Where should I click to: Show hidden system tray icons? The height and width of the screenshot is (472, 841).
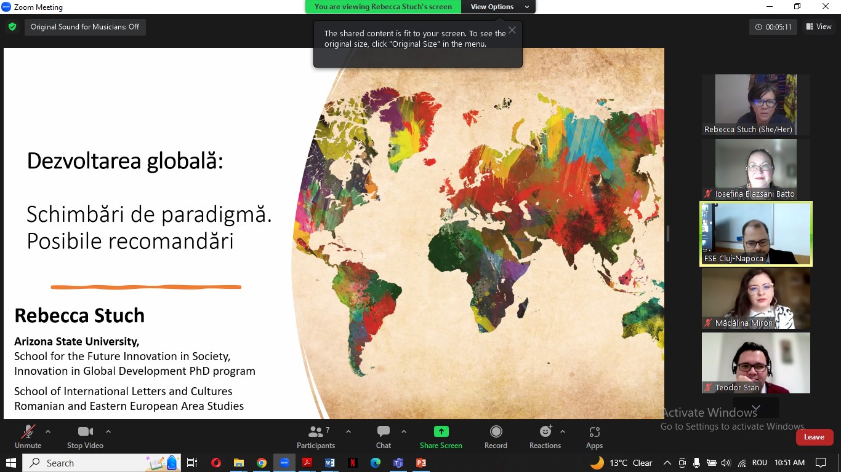point(667,463)
